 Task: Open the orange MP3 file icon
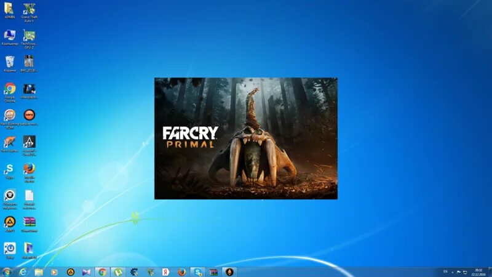click(29, 118)
